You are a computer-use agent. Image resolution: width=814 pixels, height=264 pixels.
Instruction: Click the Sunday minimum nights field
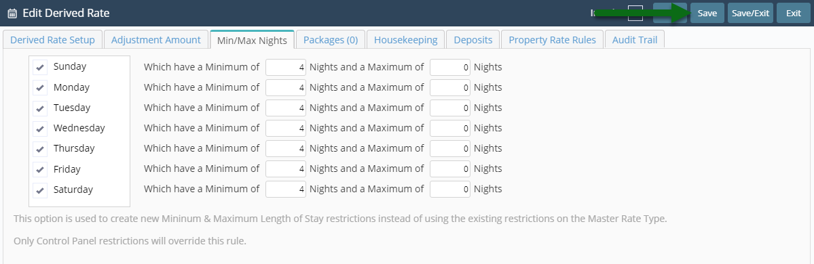[286, 67]
